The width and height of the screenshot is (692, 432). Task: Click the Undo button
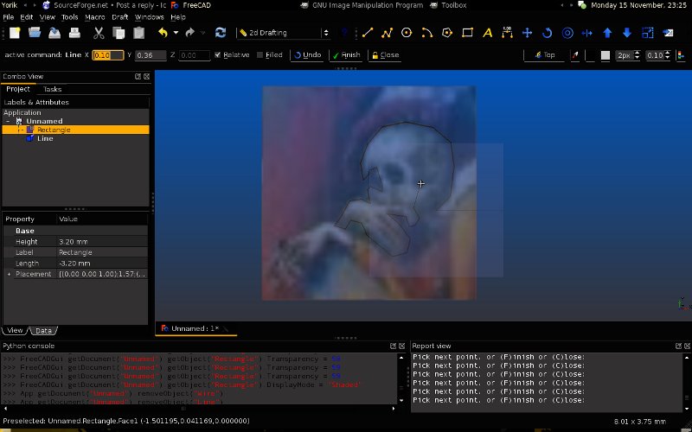307,55
